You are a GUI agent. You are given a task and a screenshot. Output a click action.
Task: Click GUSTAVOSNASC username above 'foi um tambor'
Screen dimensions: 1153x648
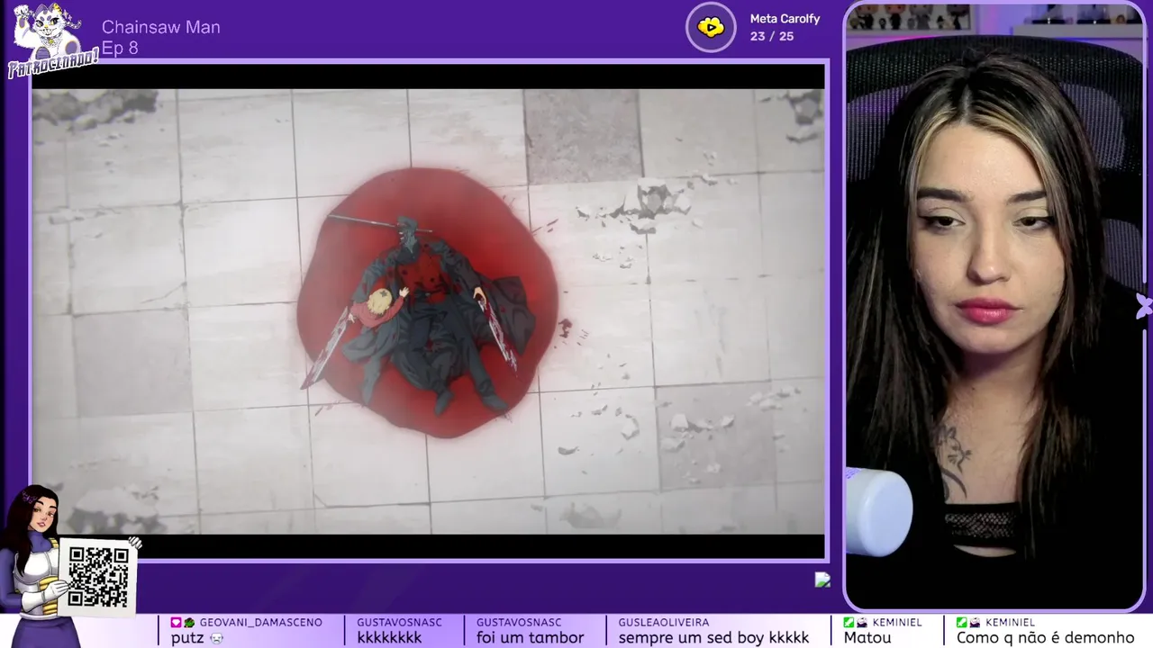click(519, 623)
